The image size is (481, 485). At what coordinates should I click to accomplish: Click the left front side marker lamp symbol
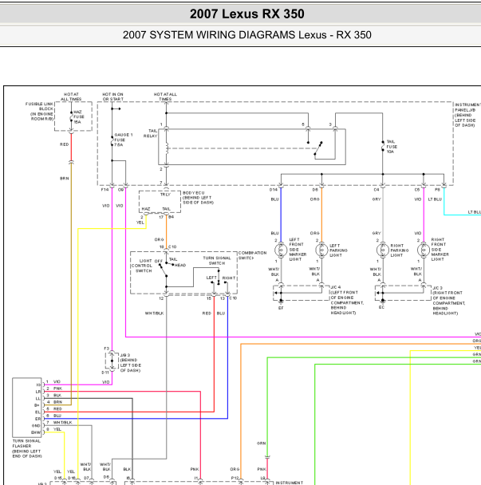[x=281, y=250]
